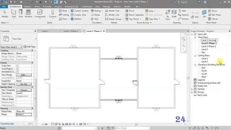Select the Room tool
The height and width of the screenshot is (130, 231).
[x=130, y=11]
